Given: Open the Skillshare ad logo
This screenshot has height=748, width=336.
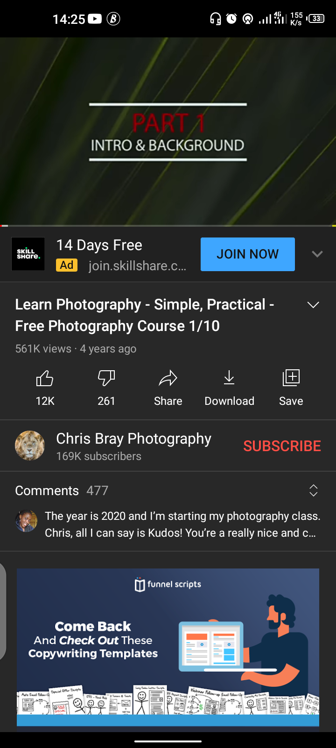Looking at the screenshot, I should coord(28,254).
